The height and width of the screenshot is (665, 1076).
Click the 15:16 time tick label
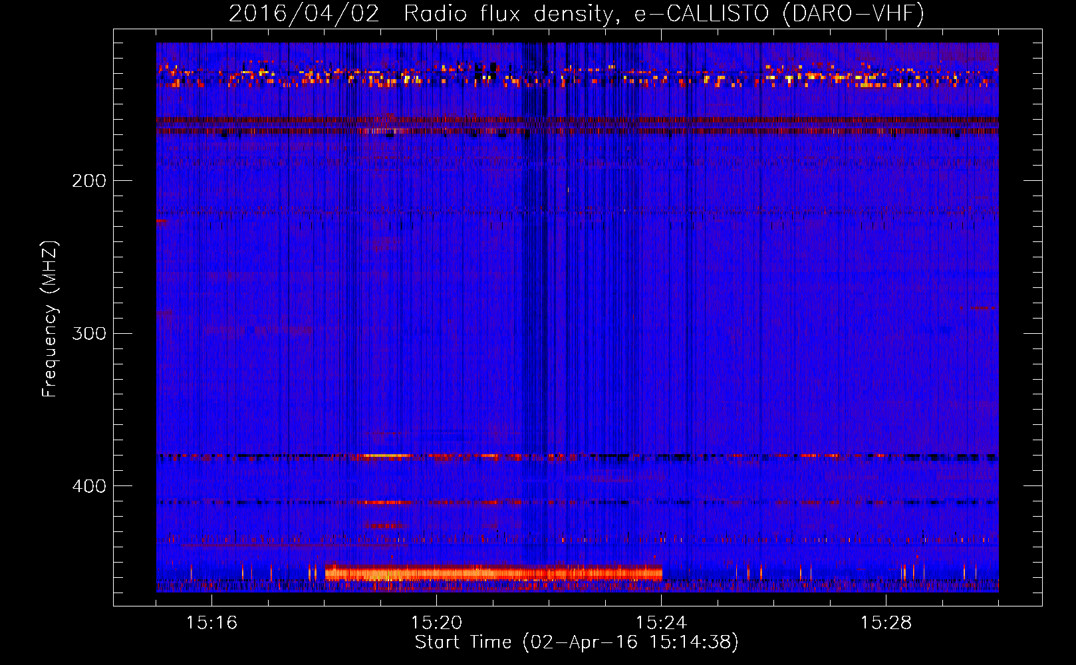(211, 623)
